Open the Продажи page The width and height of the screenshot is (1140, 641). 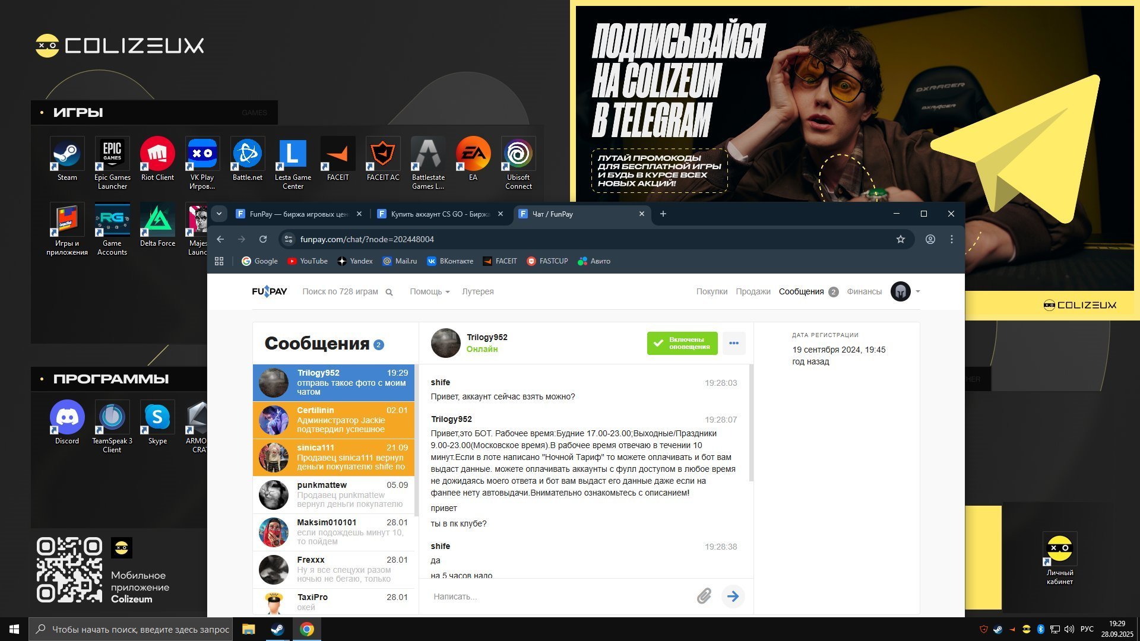point(753,291)
